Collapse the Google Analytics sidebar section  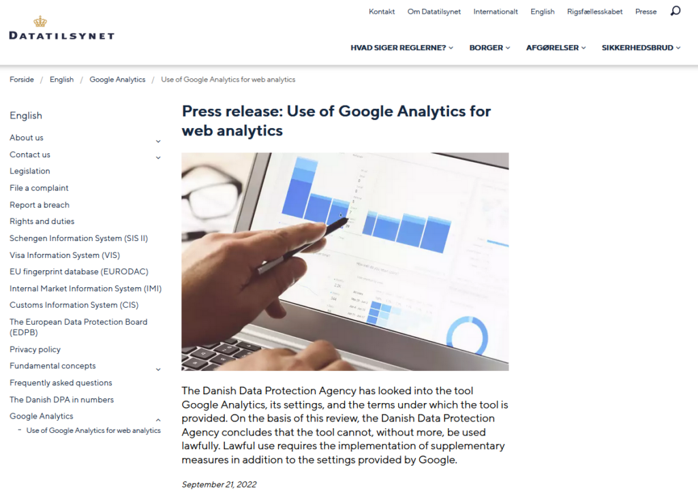(158, 420)
